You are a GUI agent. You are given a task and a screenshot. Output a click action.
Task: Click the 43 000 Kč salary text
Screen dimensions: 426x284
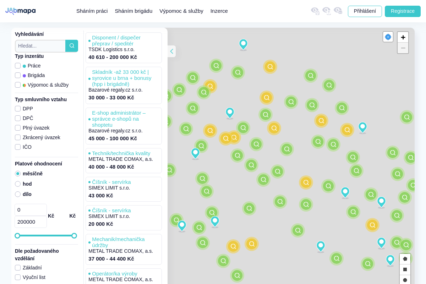click(x=101, y=196)
